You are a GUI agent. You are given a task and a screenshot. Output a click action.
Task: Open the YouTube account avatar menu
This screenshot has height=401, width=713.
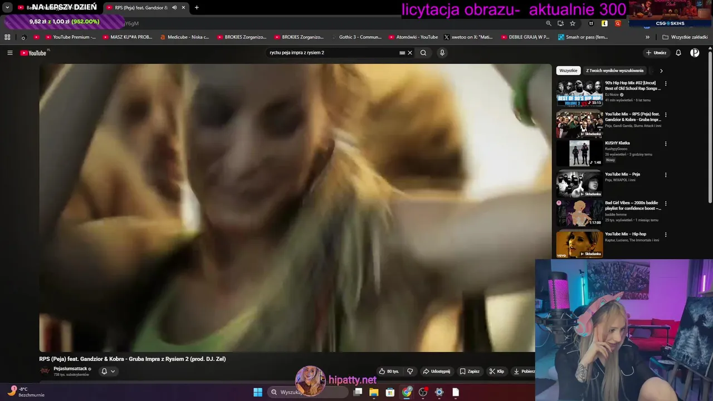tap(695, 53)
